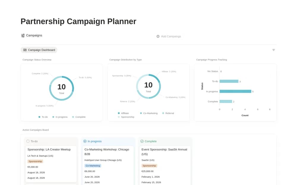Click the Co-Marketing tag on Chicago card
The width and height of the screenshot is (297, 185).
[x=93, y=166]
